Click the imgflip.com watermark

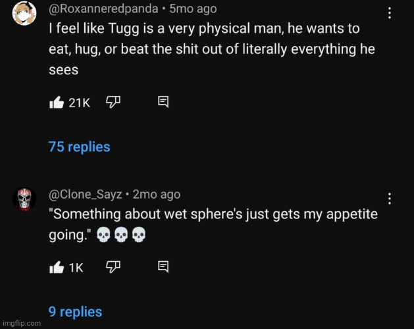[21, 323]
